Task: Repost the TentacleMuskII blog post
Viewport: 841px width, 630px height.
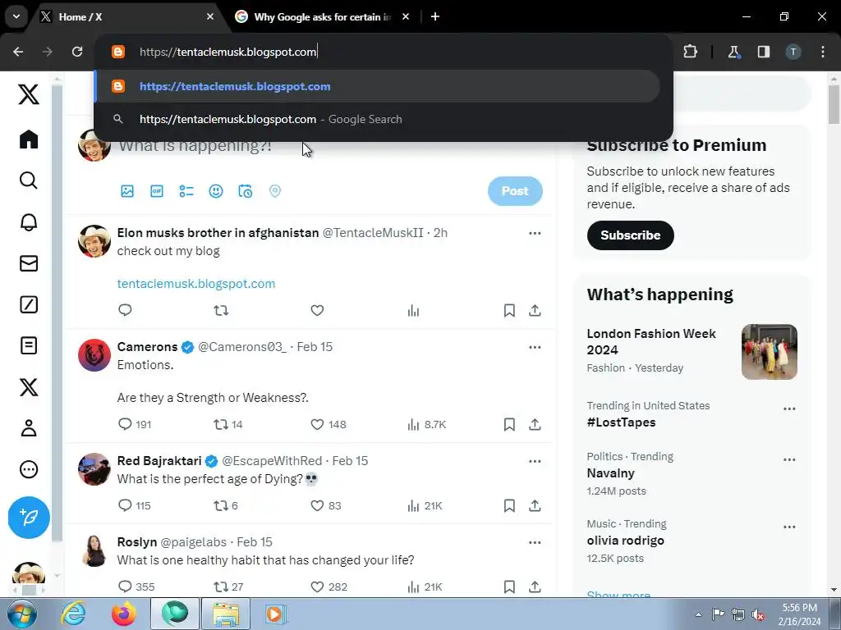Action: pyautogui.click(x=221, y=310)
